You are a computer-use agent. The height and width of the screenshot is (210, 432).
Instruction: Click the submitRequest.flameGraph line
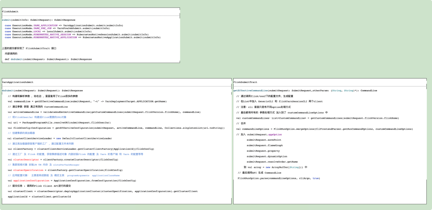point(264,145)
